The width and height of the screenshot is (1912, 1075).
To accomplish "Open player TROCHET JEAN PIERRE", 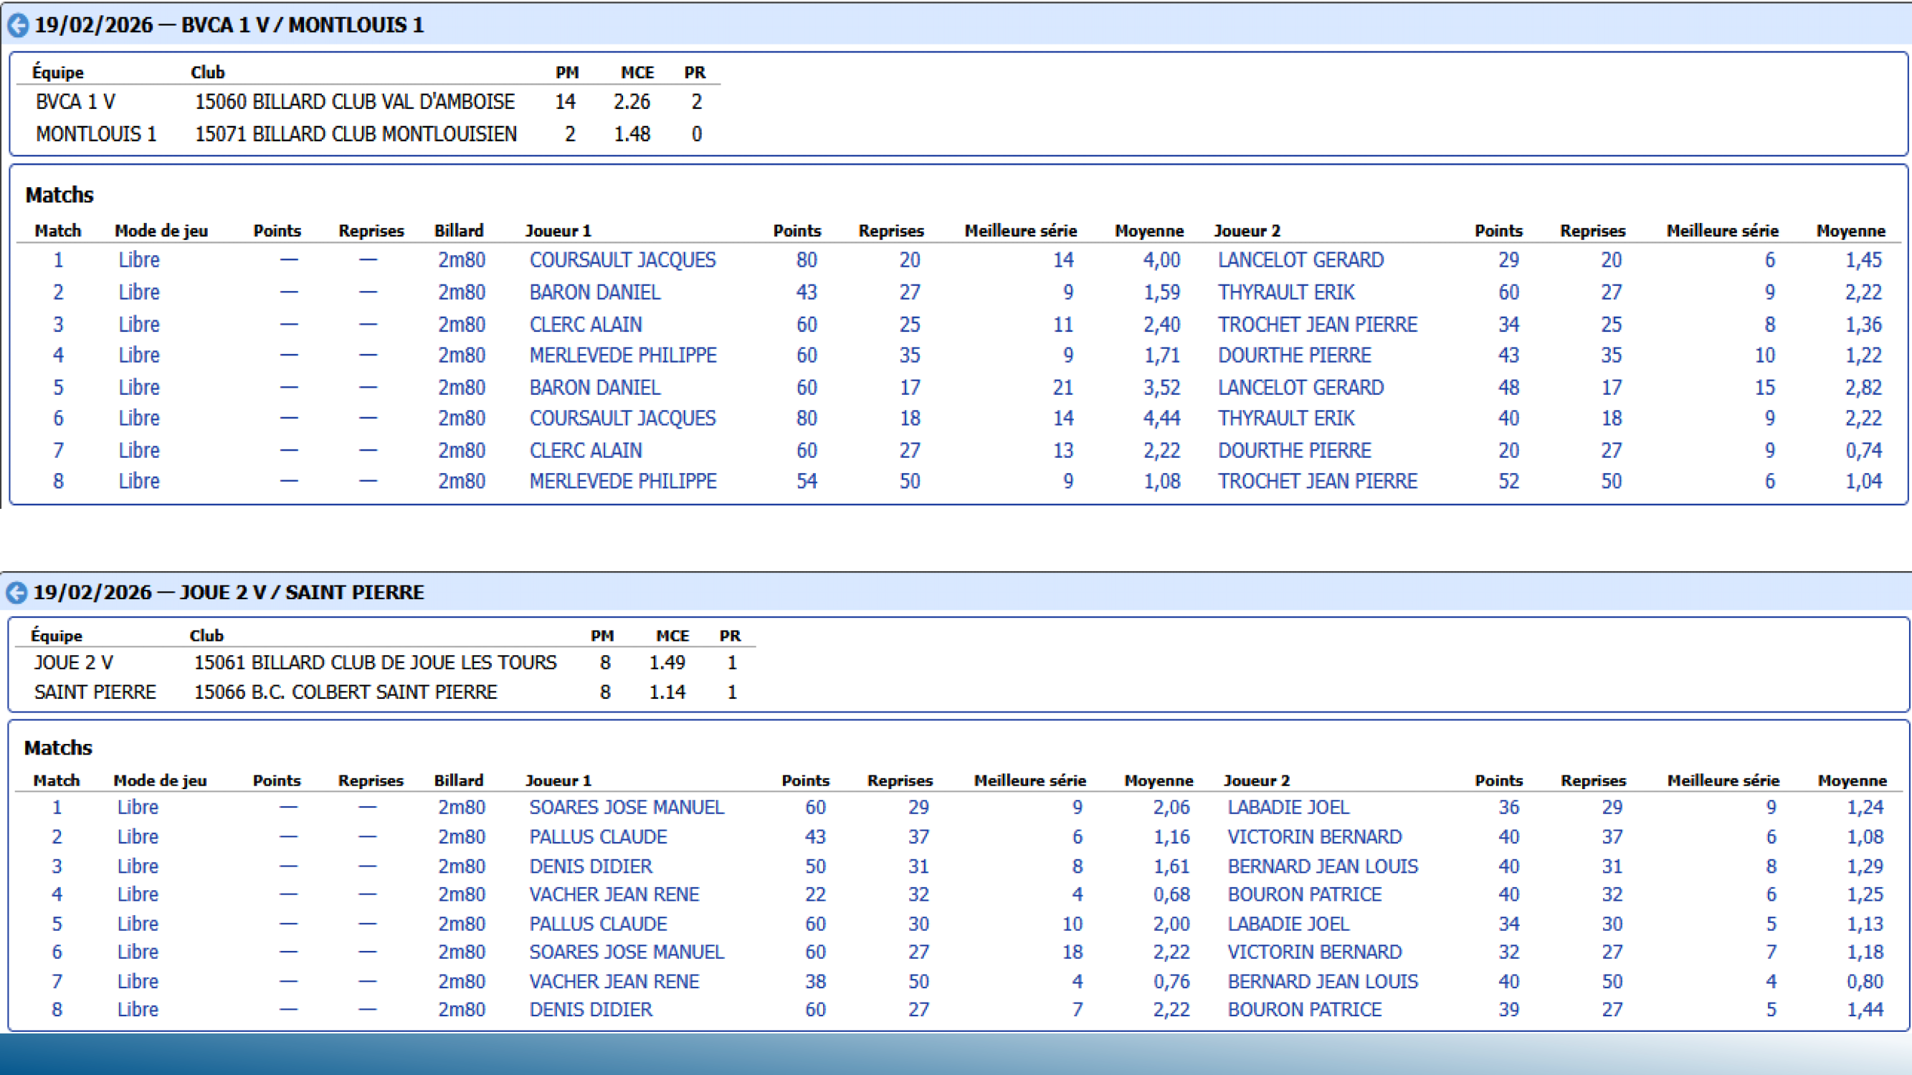I will (1317, 324).
